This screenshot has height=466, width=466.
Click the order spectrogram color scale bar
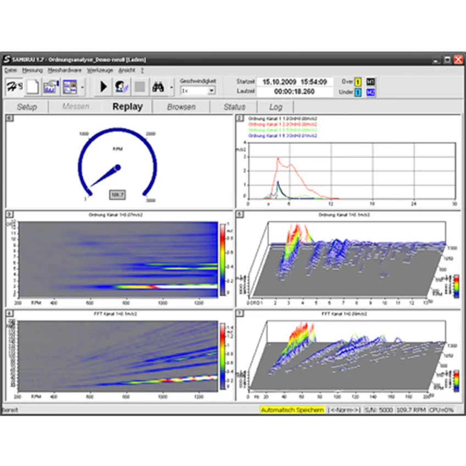[x=223, y=259]
